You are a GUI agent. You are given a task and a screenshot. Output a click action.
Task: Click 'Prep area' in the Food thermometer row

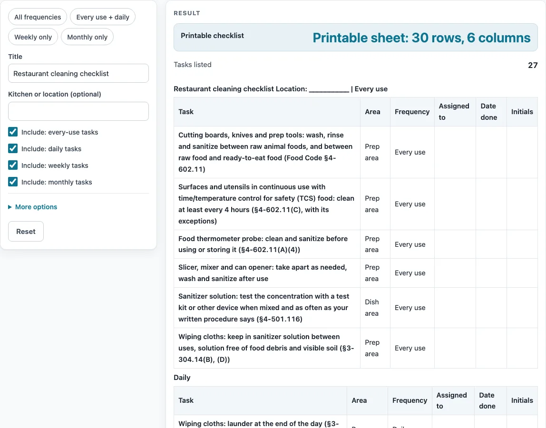[x=372, y=244]
